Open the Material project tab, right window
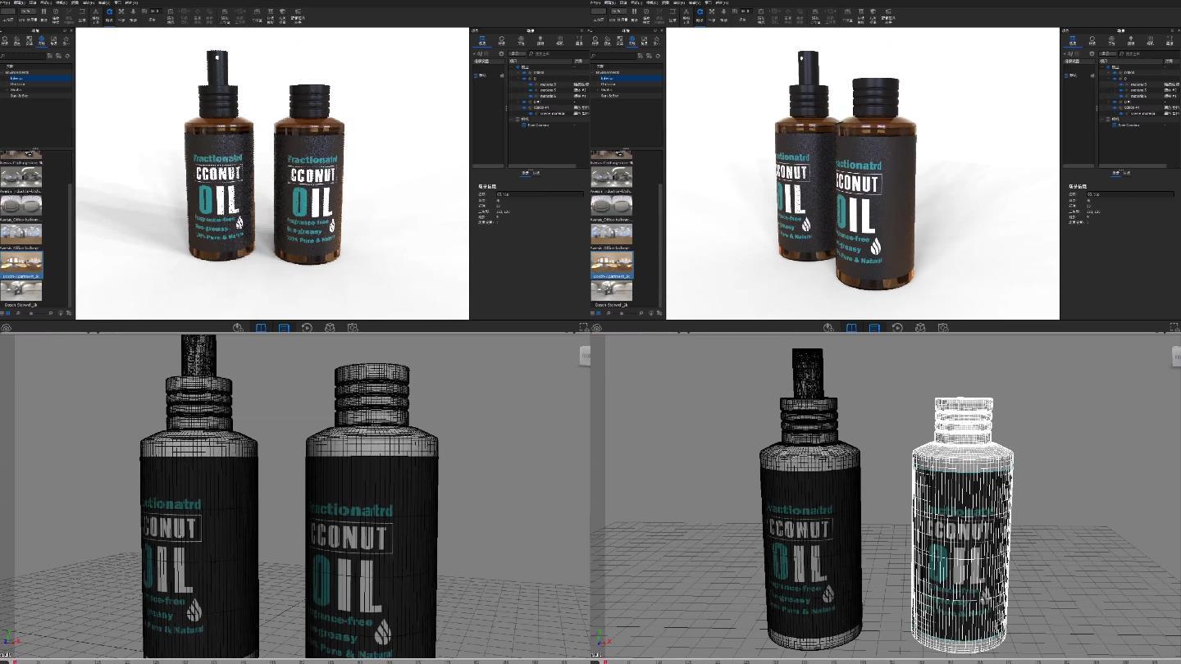Image resolution: width=1181 pixels, height=664 pixels. click(x=1092, y=40)
